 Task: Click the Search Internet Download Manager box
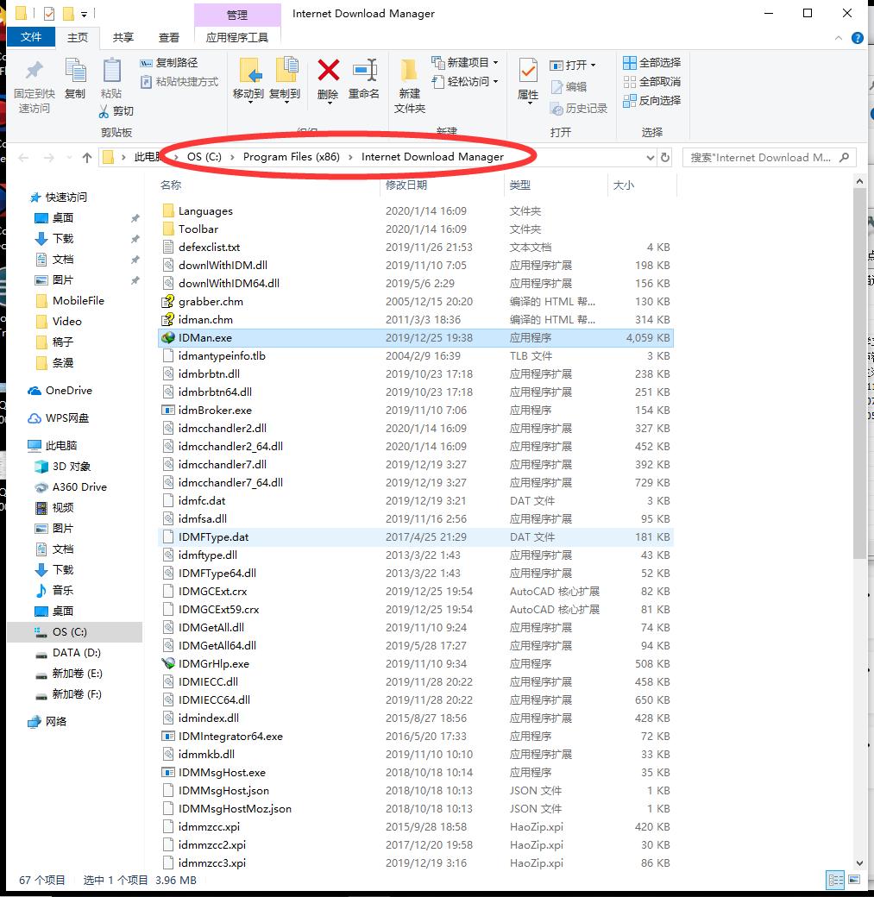pyautogui.click(x=769, y=157)
